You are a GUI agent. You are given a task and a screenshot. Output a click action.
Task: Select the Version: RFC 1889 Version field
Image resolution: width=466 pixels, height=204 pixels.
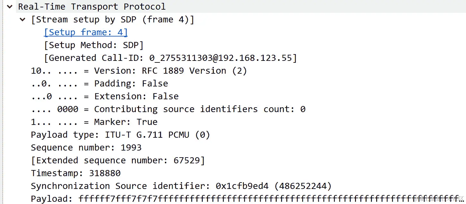pyautogui.click(x=139, y=70)
